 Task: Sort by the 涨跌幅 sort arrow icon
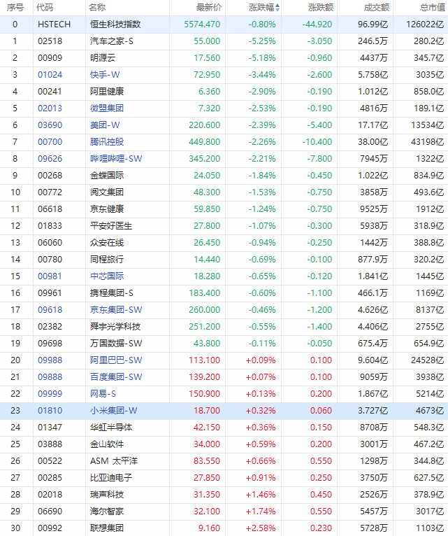tap(277, 8)
